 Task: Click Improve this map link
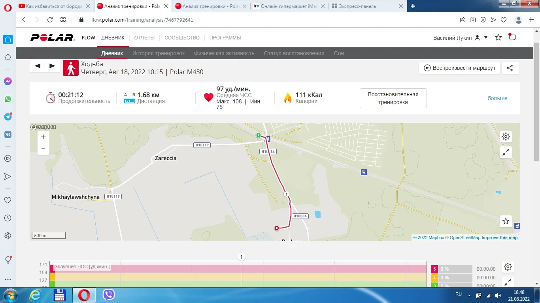[x=499, y=238]
